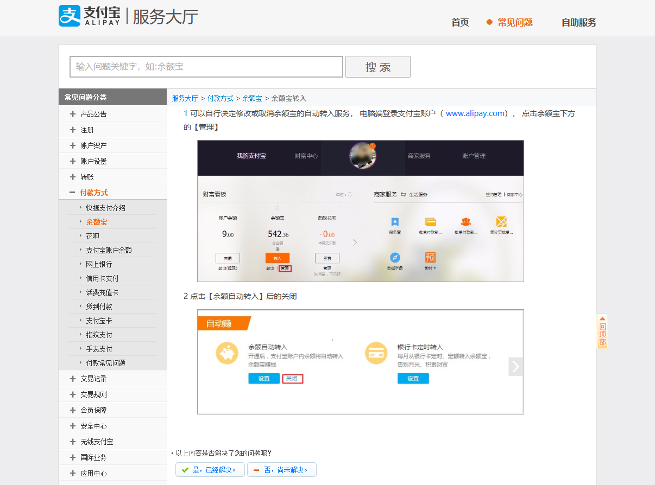Screen dimensions: 655x485
Task: Click the 我的支付宝 dashboard screenshot
Action: pyautogui.click(x=361, y=211)
